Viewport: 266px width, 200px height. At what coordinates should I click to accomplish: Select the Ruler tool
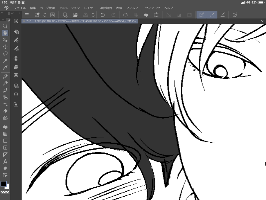pyautogui.click(x=5, y=154)
